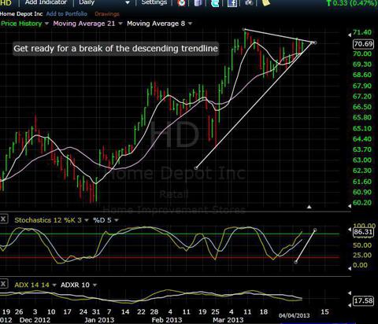Click the red alarm clock icon

pos(181,3)
